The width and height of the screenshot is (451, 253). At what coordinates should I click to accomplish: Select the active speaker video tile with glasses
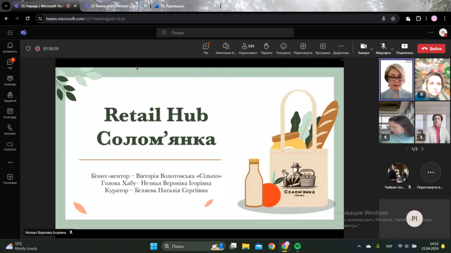coord(397,79)
